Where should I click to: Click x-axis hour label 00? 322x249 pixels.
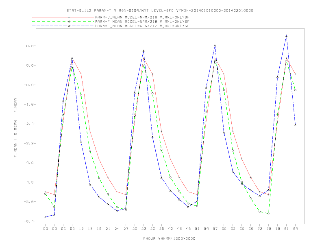tap(46, 229)
